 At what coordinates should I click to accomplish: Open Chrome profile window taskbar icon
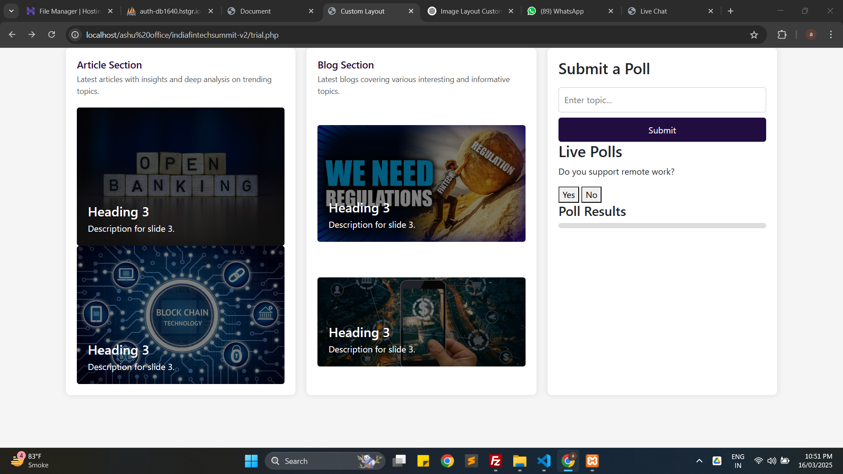[x=568, y=461]
